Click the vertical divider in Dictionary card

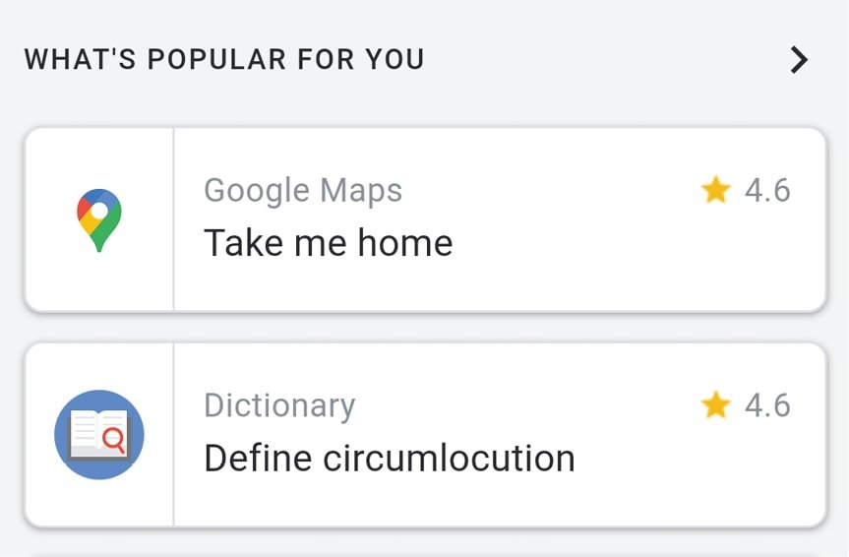pos(173,435)
